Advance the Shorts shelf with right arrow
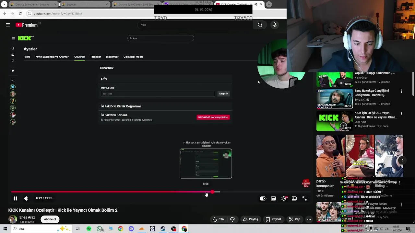The image size is (415, 233). (x=402, y=161)
